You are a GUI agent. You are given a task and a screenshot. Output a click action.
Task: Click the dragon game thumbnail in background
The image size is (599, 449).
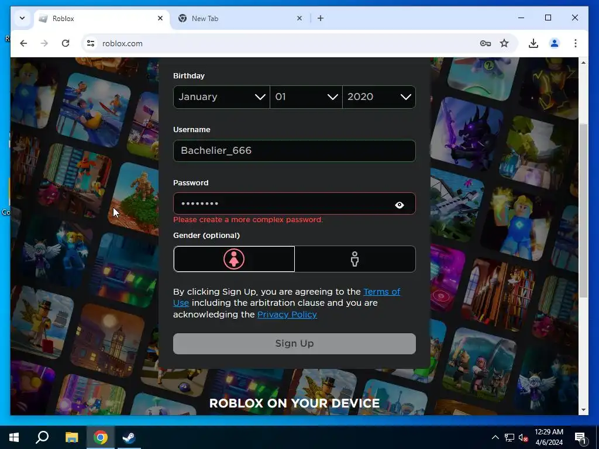click(x=468, y=134)
